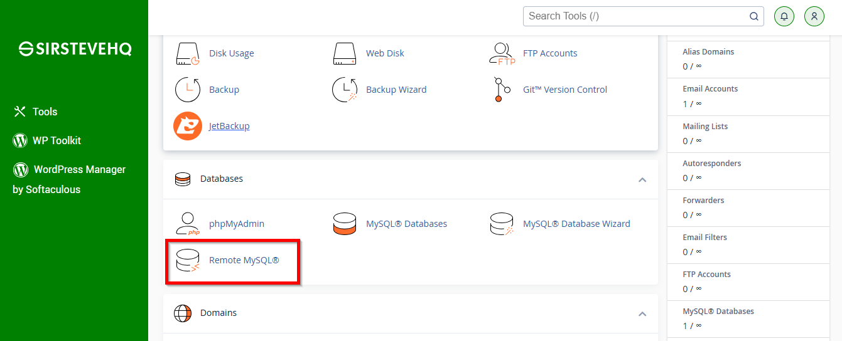Select Forwarders statistic label
Screen dimensions: 842x341
(703, 200)
